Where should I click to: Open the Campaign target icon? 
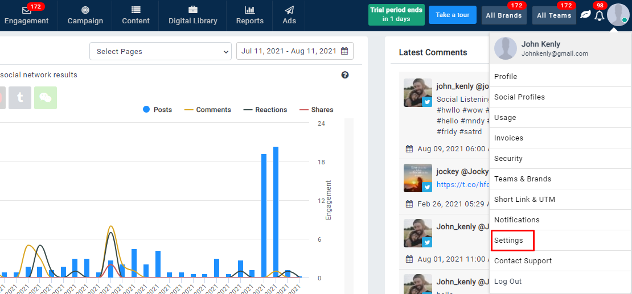click(x=85, y=10)
